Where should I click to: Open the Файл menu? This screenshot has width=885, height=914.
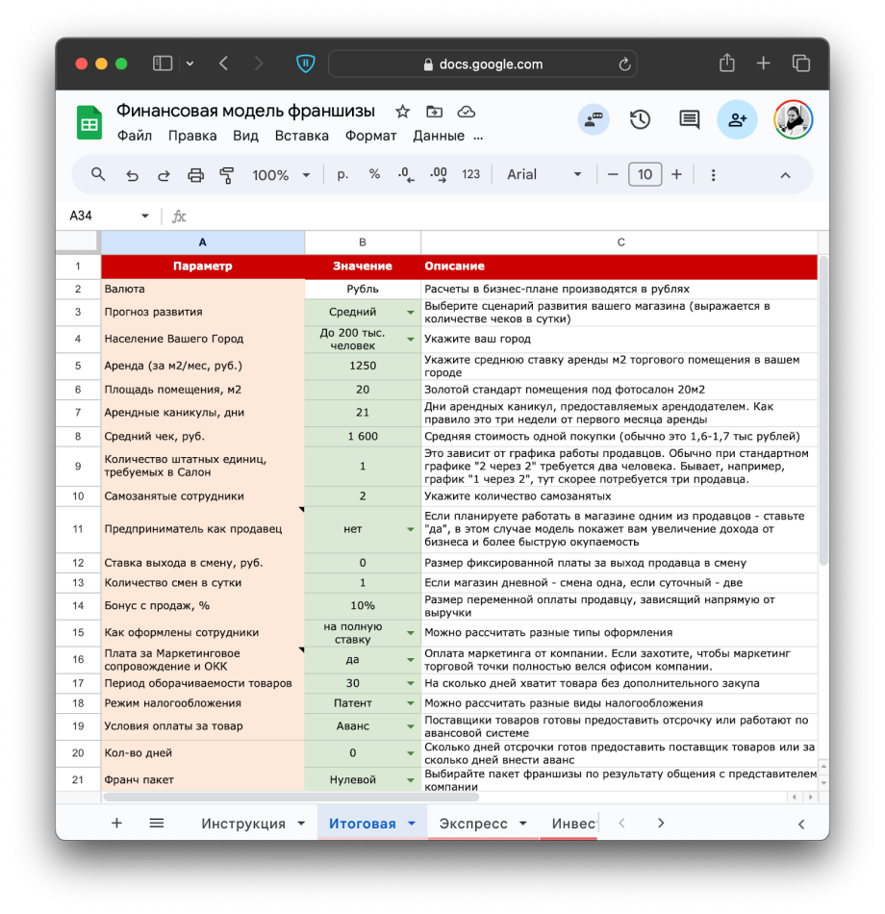(x=134, y=136)
